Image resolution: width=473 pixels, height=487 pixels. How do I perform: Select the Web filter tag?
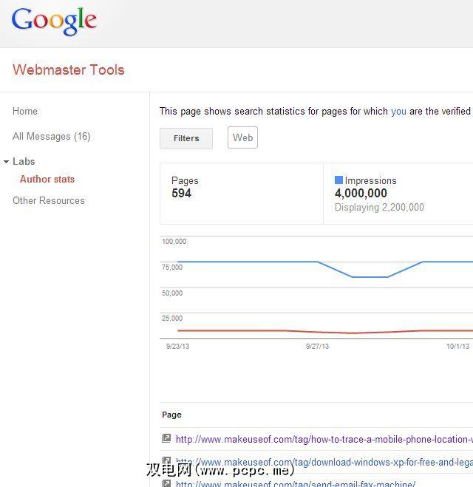(x=242, y=137)
